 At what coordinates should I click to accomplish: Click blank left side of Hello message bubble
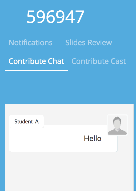point(43,139)
